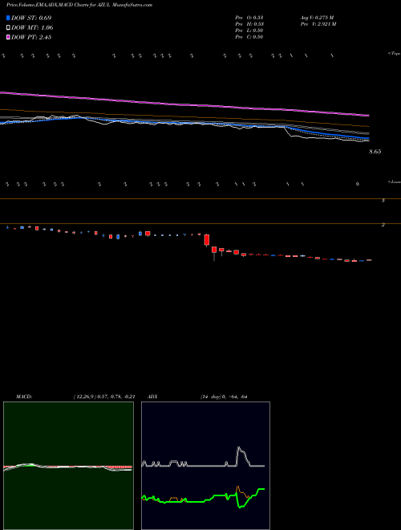Click the '<Tops' label at right edge
The image size is (401, 530).
(x=395, y=54)
